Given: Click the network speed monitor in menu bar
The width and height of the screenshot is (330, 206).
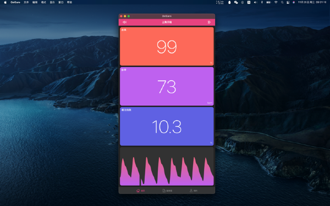Looking at the screenshot, I should tap(219, 2).
